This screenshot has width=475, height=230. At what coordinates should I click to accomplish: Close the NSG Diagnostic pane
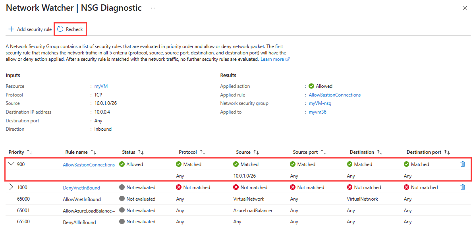[465, 8]
